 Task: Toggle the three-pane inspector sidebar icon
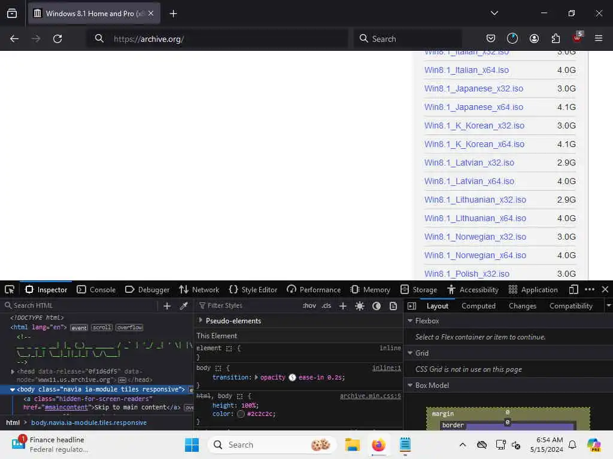[x=412, y=306]
